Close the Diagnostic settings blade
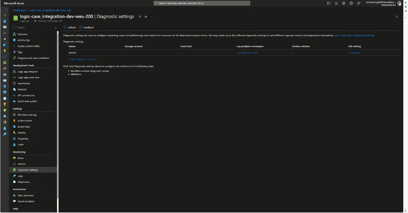The height and width of the screenshot is (213, 408). 397,17
